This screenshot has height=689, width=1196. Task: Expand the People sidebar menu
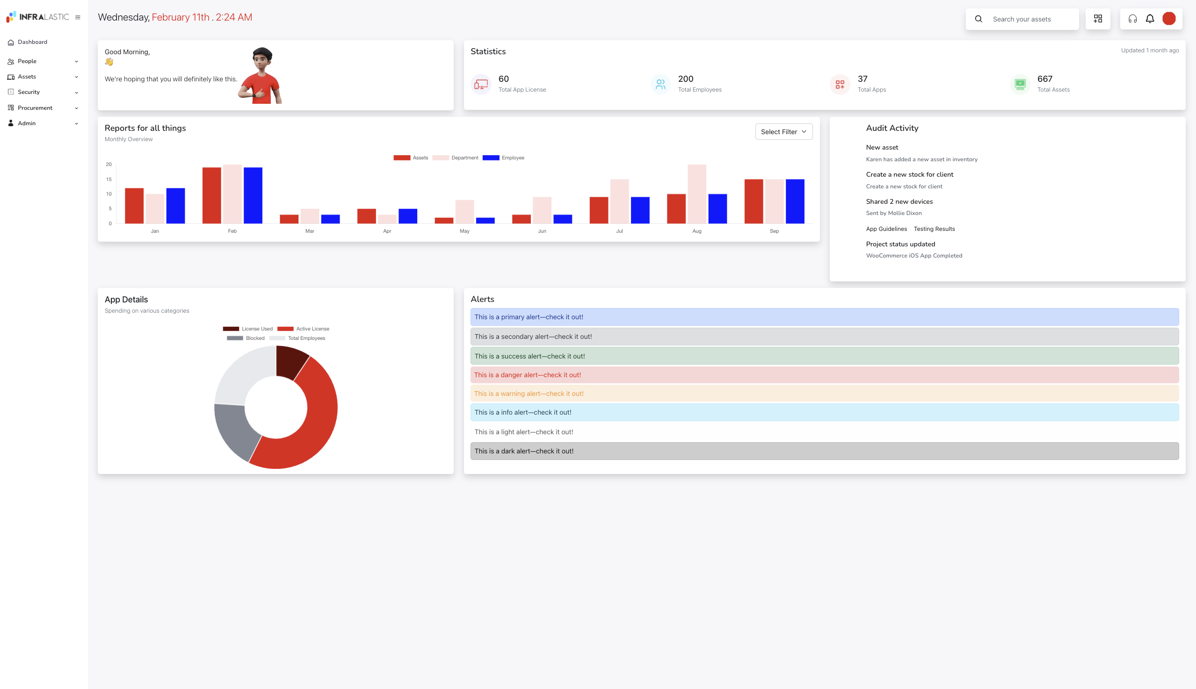pos(43,61)
